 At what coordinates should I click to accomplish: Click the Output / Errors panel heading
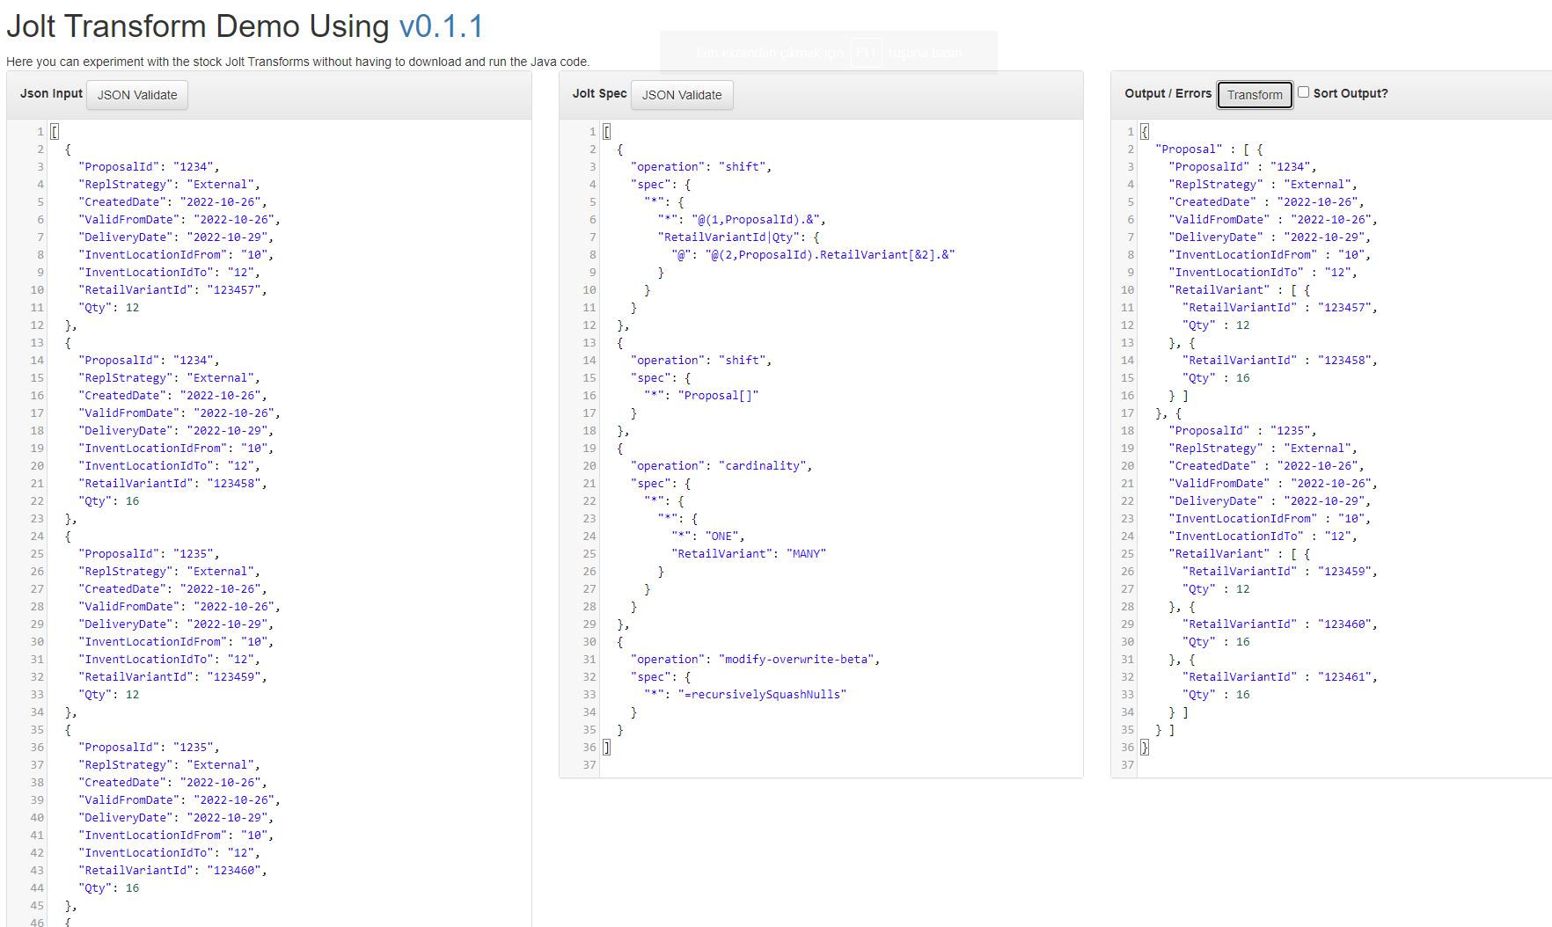pyautogui.click(x=1168, y=93)
